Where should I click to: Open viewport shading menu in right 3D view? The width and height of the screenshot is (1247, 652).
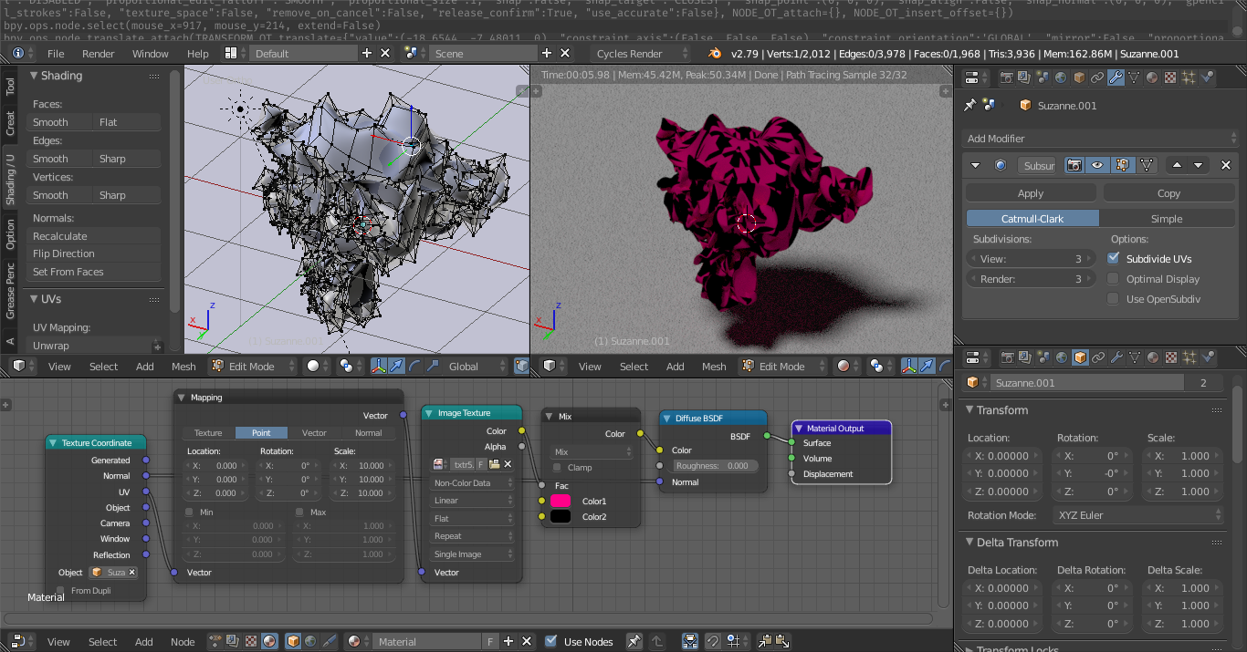[848, 366]
